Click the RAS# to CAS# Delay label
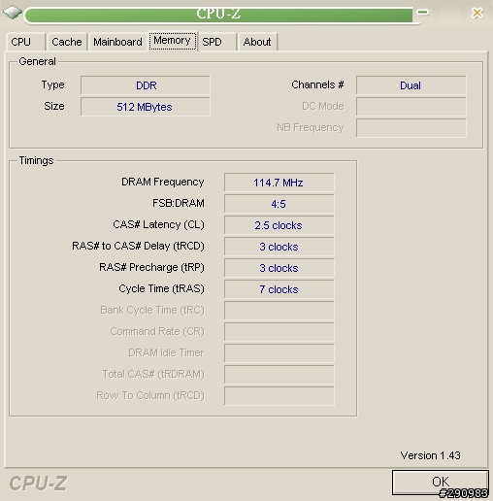This screenshot has height=501, width=493. [138, 246]
